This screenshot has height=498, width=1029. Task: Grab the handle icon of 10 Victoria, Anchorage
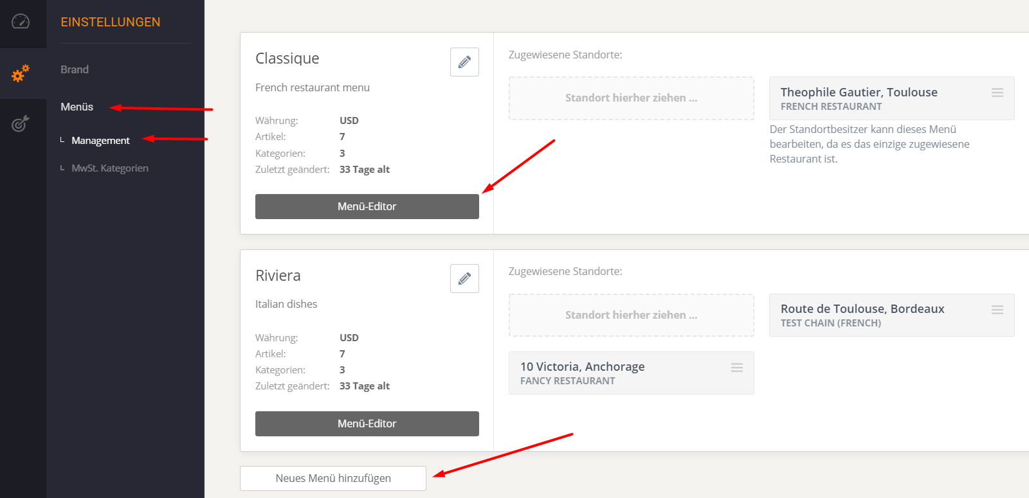737,368
